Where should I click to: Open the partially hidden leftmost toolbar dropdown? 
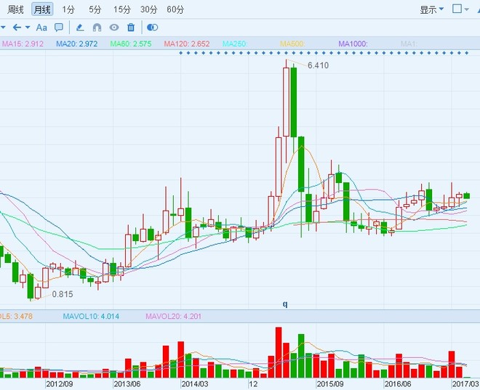tap(3, 28)
